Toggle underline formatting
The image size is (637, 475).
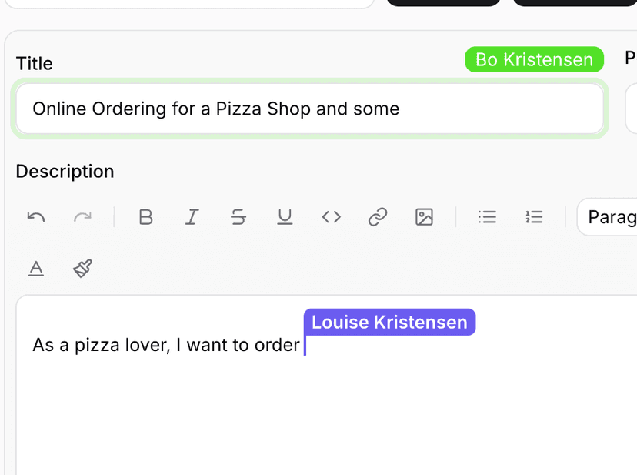point(285,217)
